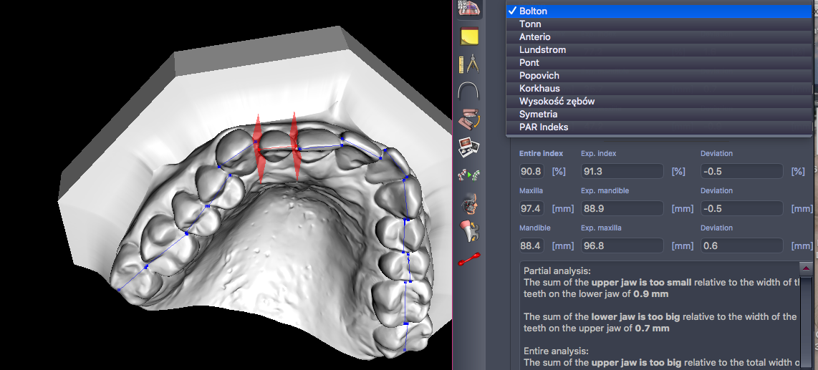Choose Tonn from the analysis list
The image size is (818, 370).
(530, 24)
